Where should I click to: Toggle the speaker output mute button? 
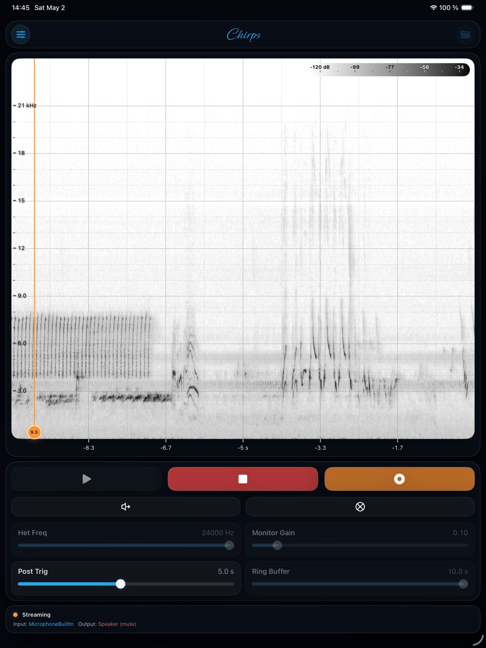126,507
